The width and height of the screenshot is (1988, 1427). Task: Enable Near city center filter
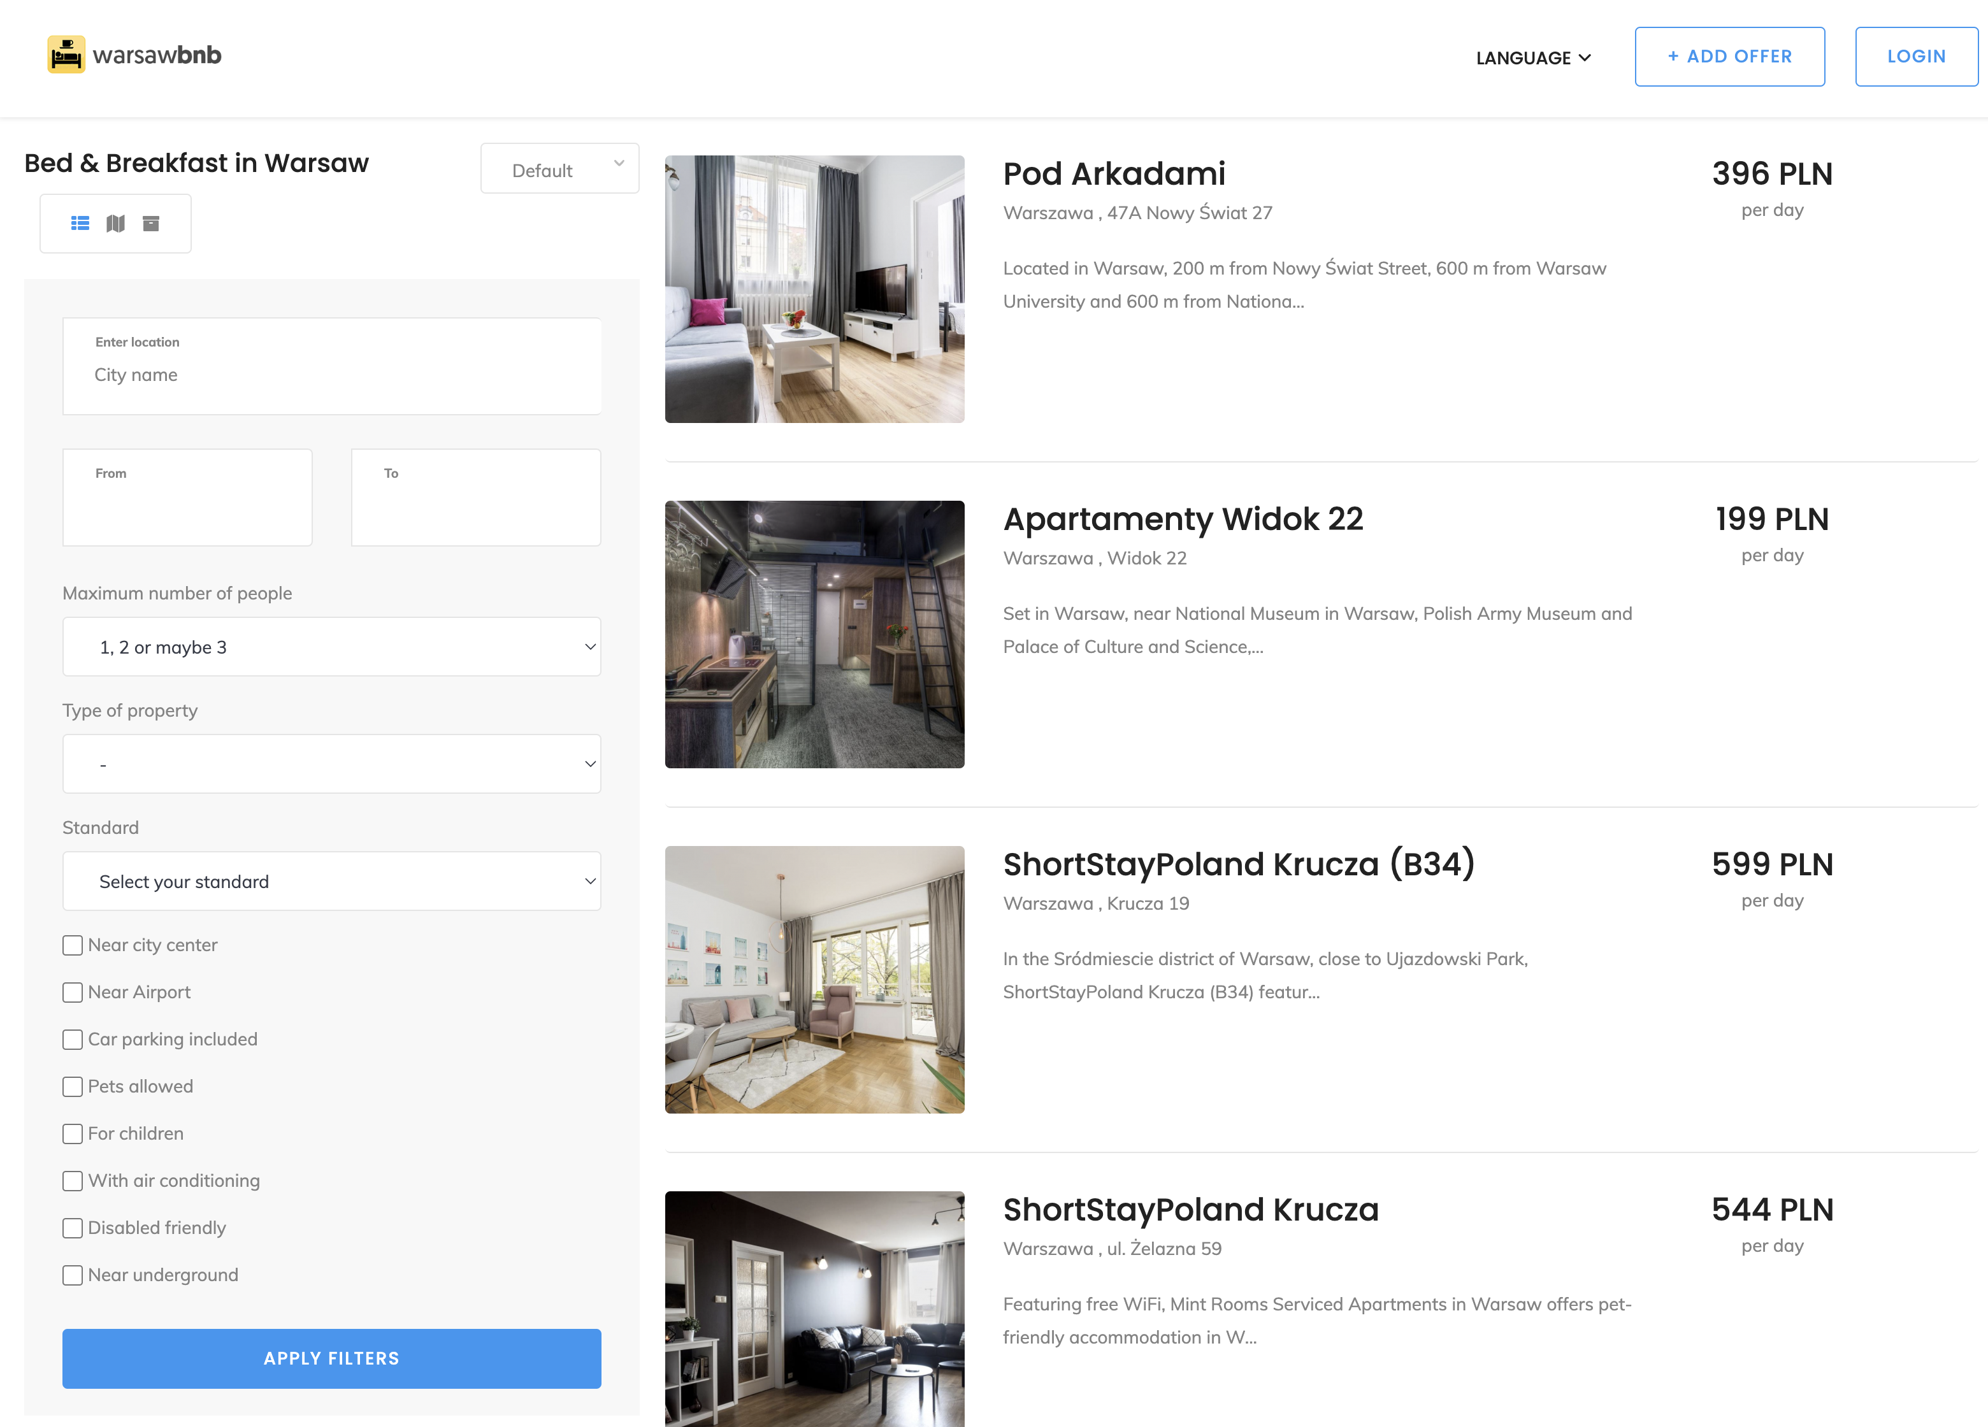73,945
